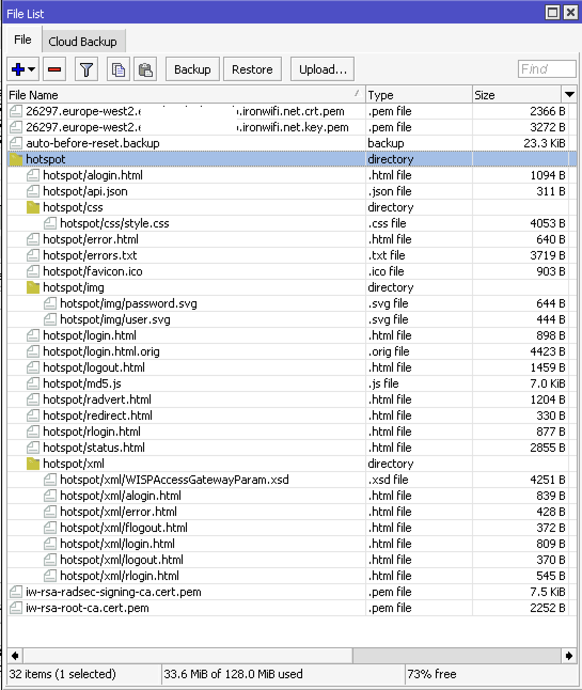Click the horizontal scrollbar left arrow
Viewport: 582px width, 690px height.
[15, 655]
